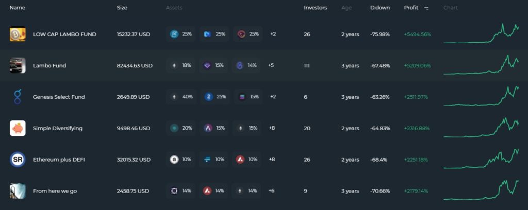Open the Ethereum plus DEFI fund link
The height and width of the screenshot is (210, 528).
coord(59,160)
